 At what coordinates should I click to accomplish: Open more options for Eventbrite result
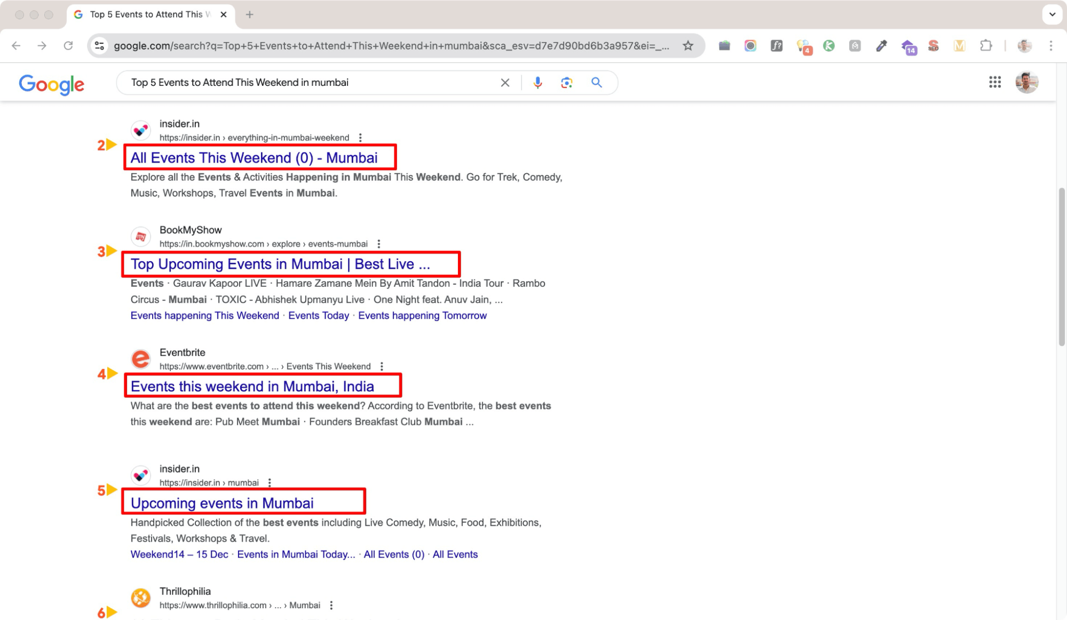point(382,366)
